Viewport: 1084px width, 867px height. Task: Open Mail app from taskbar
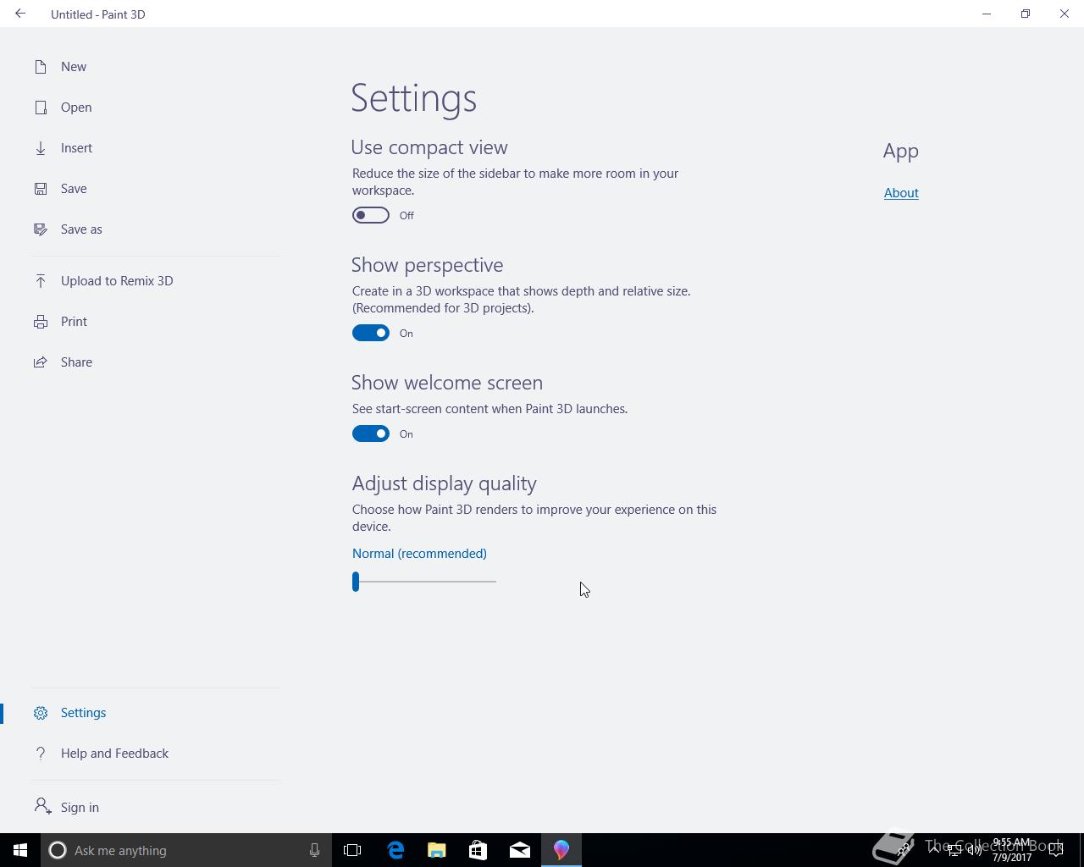519,850
